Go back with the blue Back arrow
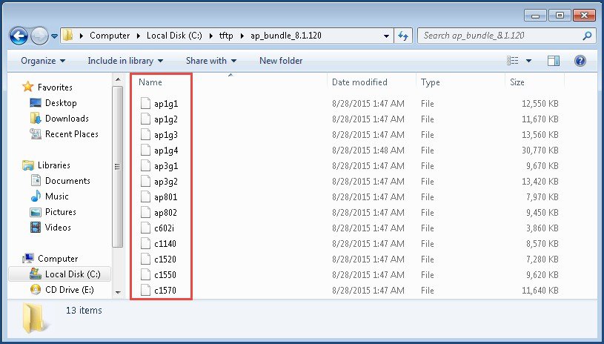 (19, 36)
